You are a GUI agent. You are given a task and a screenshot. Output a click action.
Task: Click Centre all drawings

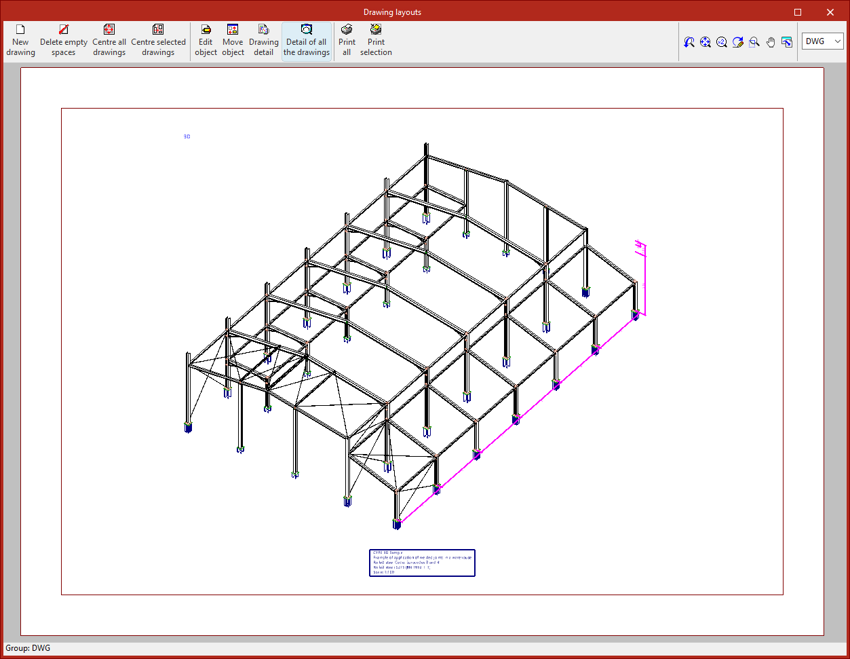pos(109,41)
